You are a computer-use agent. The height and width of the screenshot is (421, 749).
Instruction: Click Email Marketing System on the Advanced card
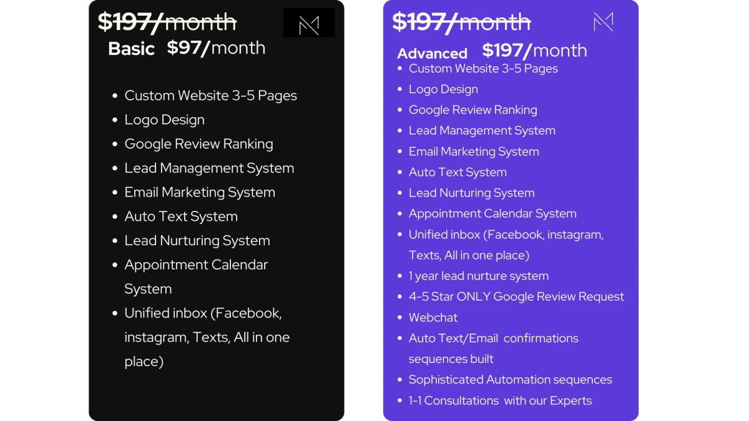pos(474,152)
